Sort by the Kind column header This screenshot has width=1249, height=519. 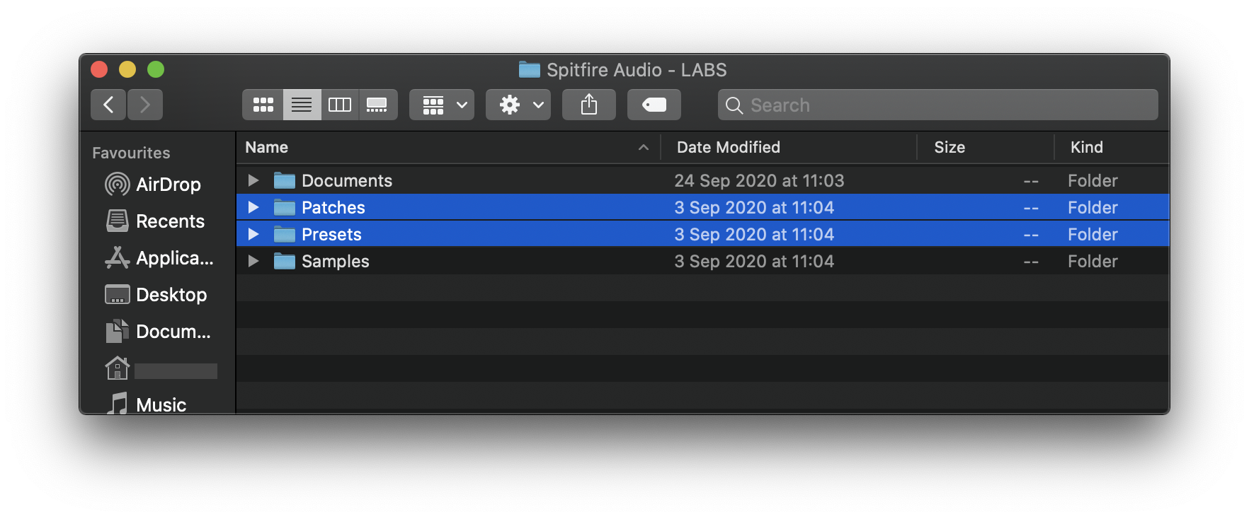[x=1112, y=147]
